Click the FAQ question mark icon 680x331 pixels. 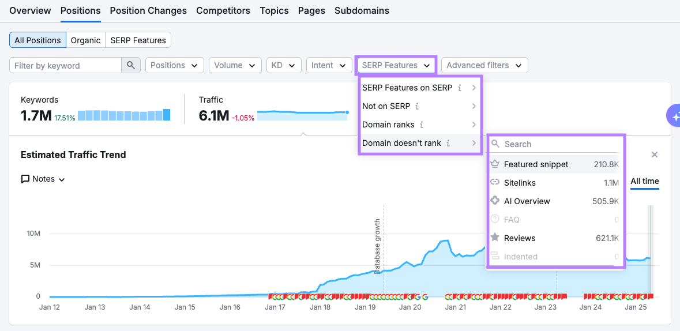coord(495,220)
